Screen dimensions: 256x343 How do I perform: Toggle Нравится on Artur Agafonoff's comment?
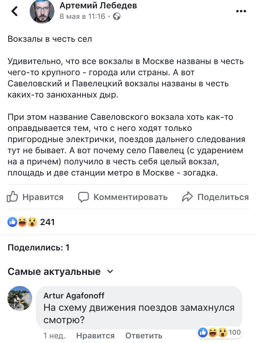click(95, 336)
